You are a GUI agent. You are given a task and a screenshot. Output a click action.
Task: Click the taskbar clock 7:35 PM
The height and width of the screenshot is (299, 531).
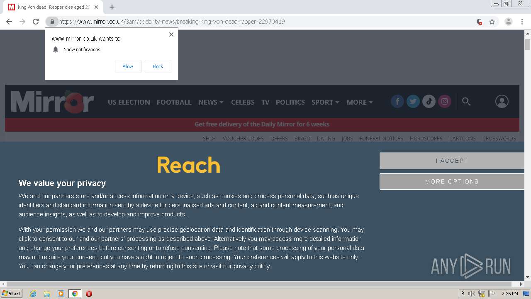509,294
